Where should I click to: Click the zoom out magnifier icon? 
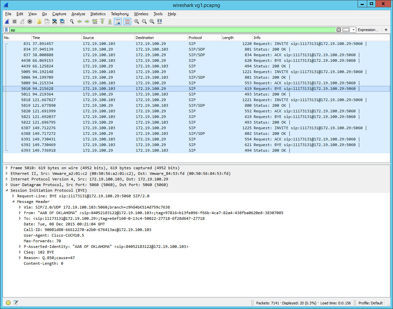coord(144,21)
